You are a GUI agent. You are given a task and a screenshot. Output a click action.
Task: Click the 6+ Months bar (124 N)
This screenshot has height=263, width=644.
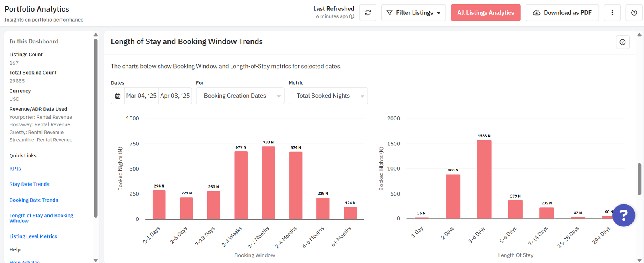tap(350, 213)
